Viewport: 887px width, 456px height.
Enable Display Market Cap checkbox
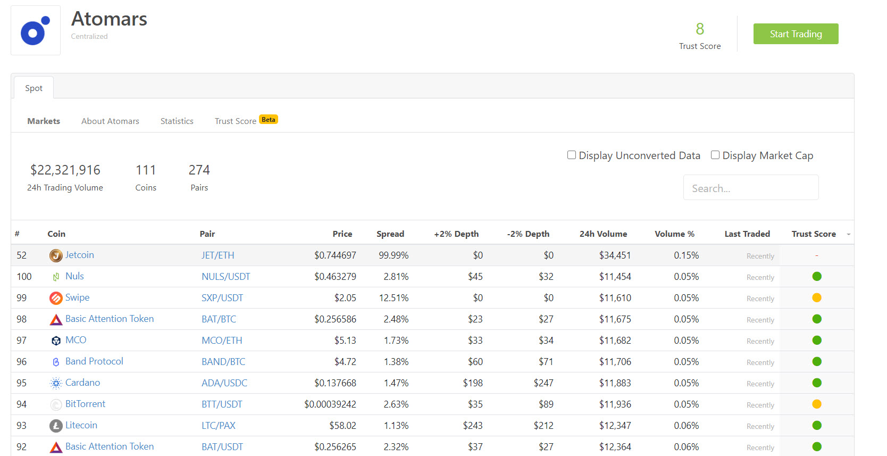pyautogui.click(x=715, y=155)
